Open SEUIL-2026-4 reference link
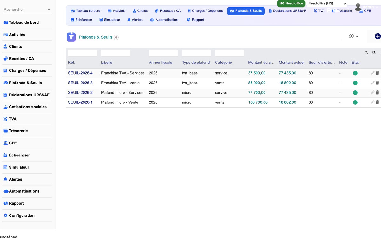 coord(80,73)
